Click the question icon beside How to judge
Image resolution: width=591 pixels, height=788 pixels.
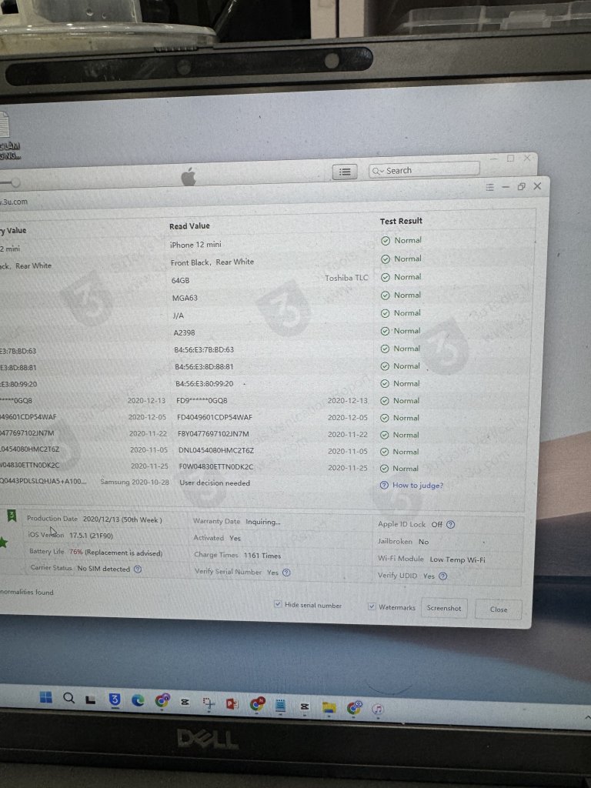point(384,485)
